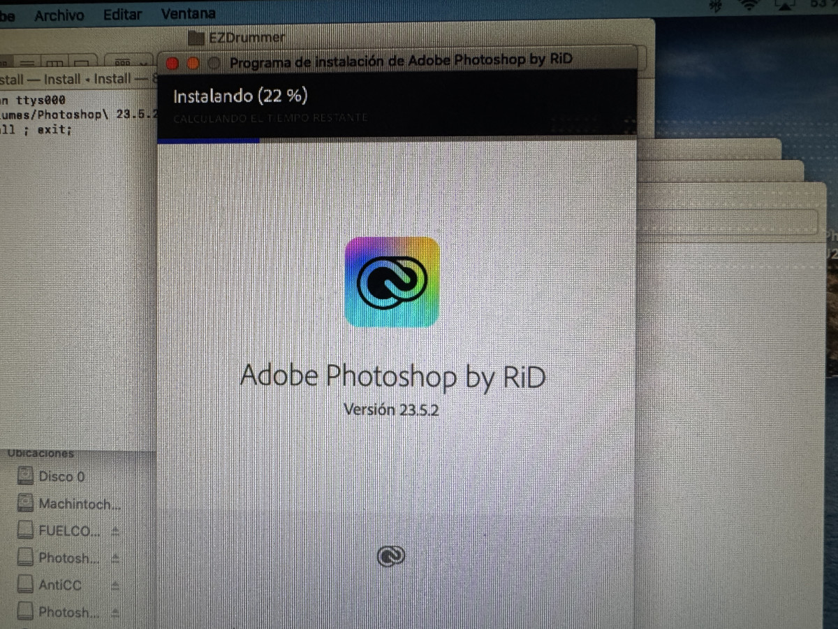Eject the AntiCC volume
Viewport: 838px width, 629px height.
click(x=116, y=585)
